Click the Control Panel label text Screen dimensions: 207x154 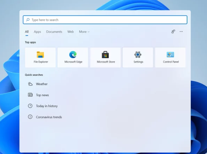(x=171, y=62)
